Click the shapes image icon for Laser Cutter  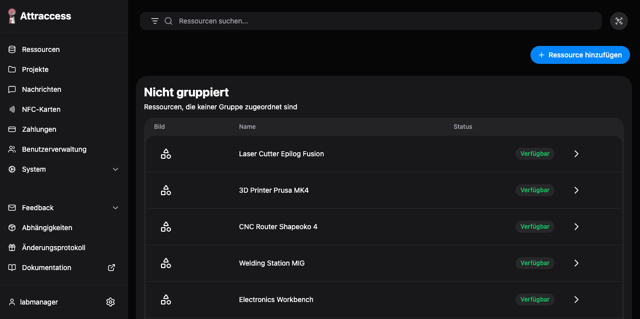(x=165, y=154)
